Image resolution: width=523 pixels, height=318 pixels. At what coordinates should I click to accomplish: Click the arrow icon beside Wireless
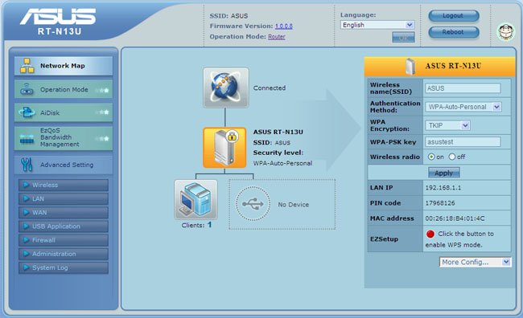coord(26,185)
